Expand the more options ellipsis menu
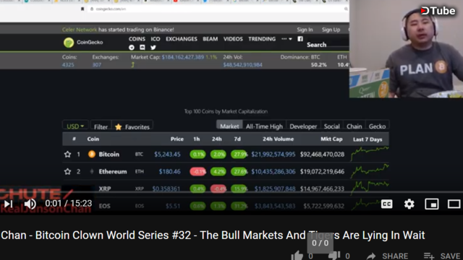Screen dimensions: 463x260 point(286,39)
